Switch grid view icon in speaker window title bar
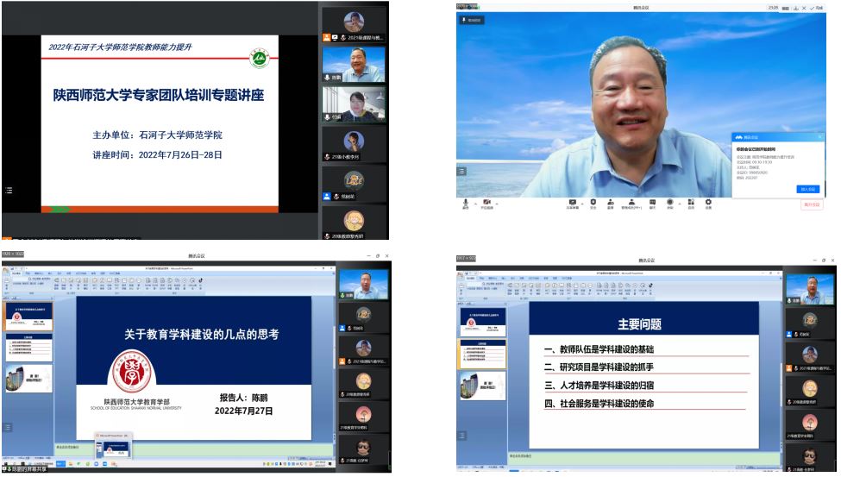This screenshot has width=841, height=477. (785, 8)
